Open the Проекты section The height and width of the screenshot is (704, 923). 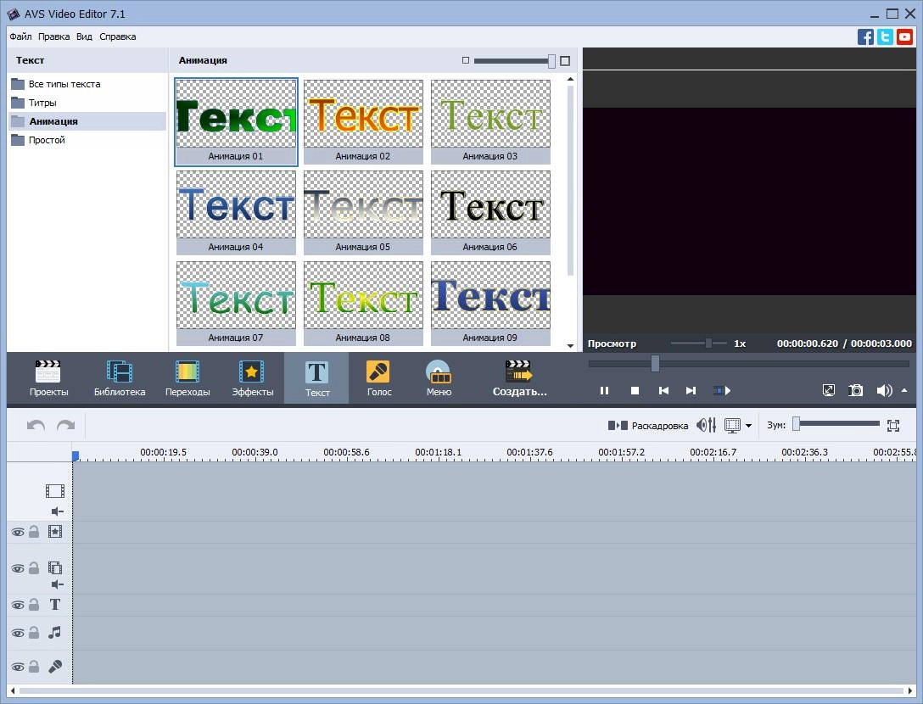48,378
